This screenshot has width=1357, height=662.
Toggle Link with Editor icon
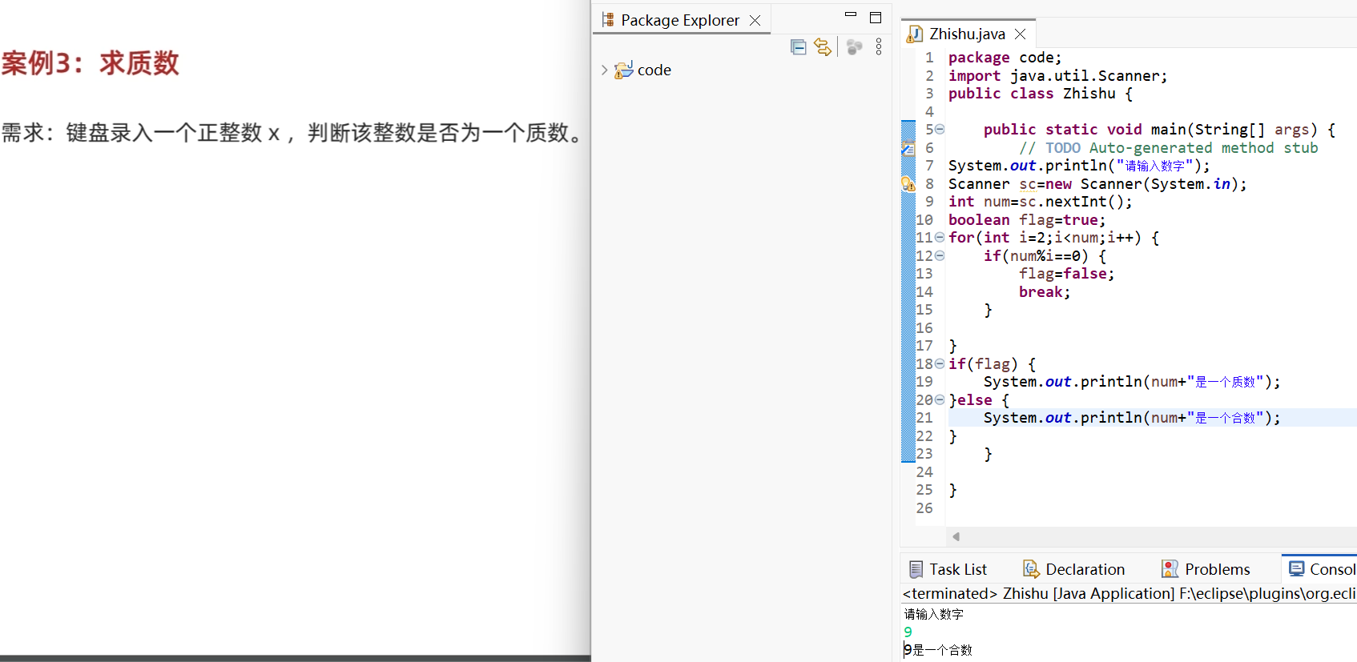[x=823, y=47]
